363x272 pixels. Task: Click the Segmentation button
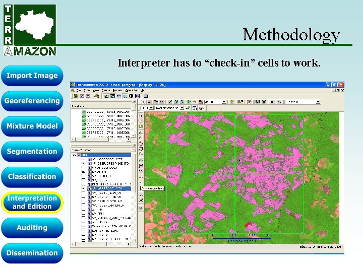pyautogui.click(x=32, y=152)
